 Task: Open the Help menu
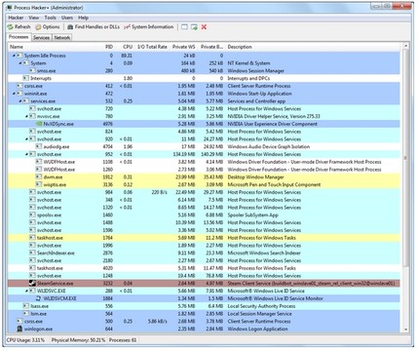[x=84, y=18]
